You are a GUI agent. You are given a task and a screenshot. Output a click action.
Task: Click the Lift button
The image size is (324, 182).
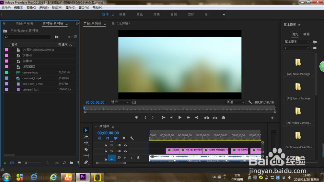[x=207, y=118]
